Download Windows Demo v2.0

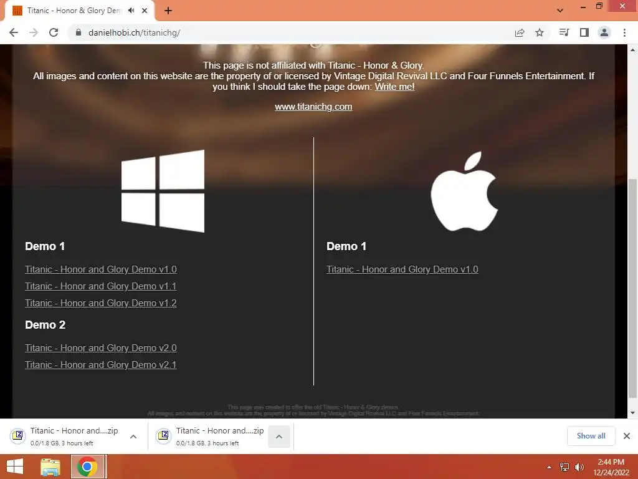100,348
